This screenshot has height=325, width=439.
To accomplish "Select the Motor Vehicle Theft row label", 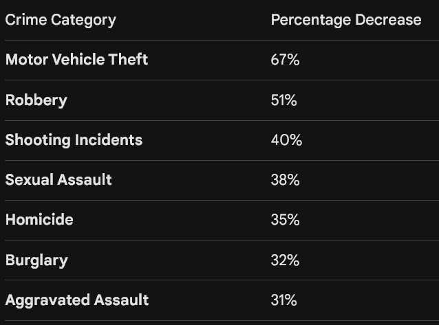I will pyautogui.click(x=76, y=59).
